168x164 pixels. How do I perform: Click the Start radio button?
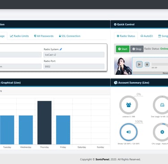[123, 49]
